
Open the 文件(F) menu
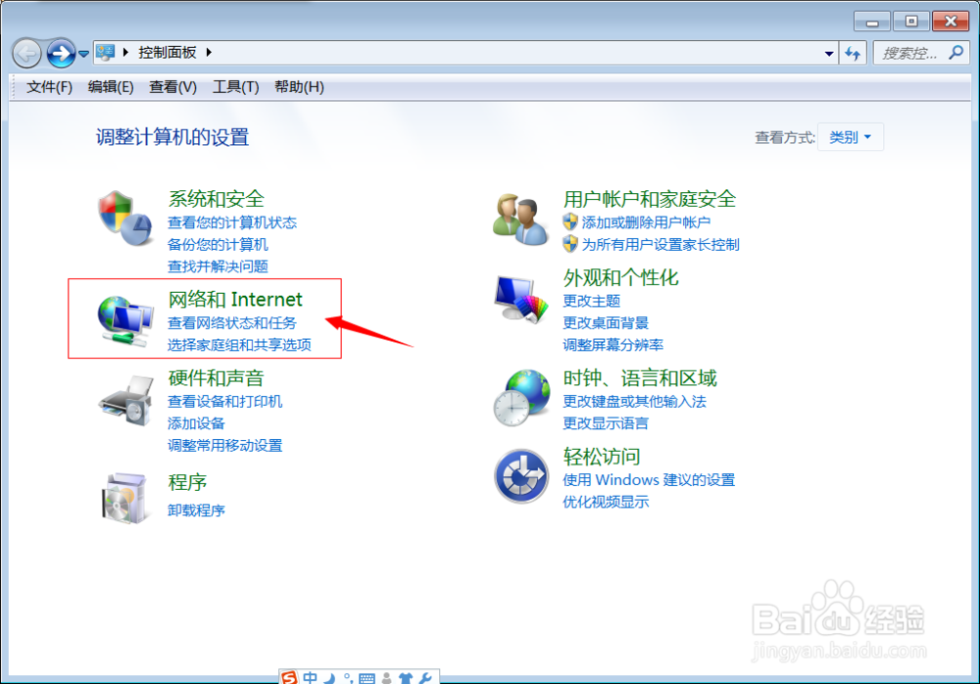49,87
